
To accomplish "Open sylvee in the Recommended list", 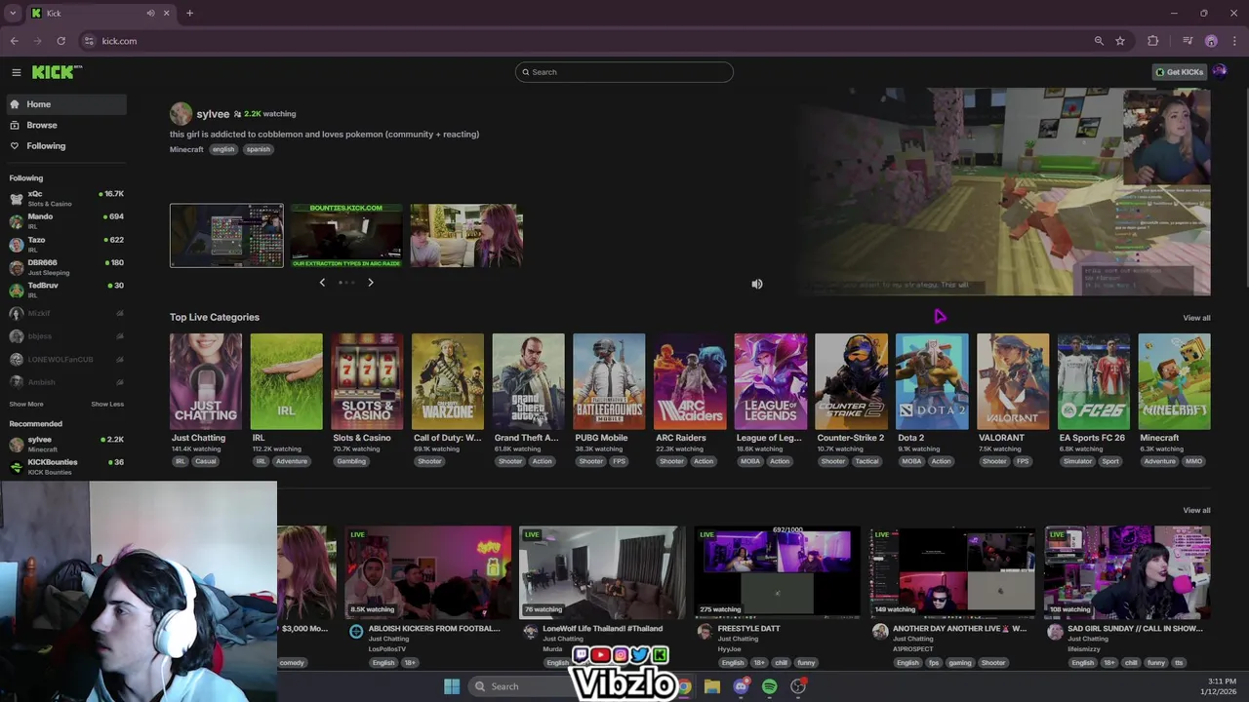I will pos(65,444).
